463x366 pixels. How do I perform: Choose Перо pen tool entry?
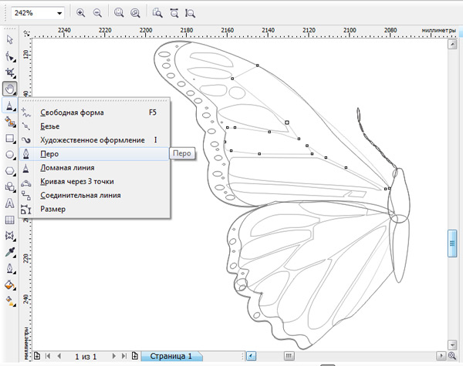coord(94,154)
